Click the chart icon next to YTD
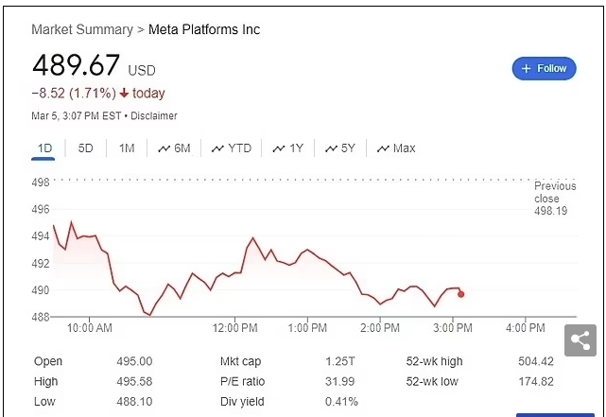The image size is (606, 417). 217,148
